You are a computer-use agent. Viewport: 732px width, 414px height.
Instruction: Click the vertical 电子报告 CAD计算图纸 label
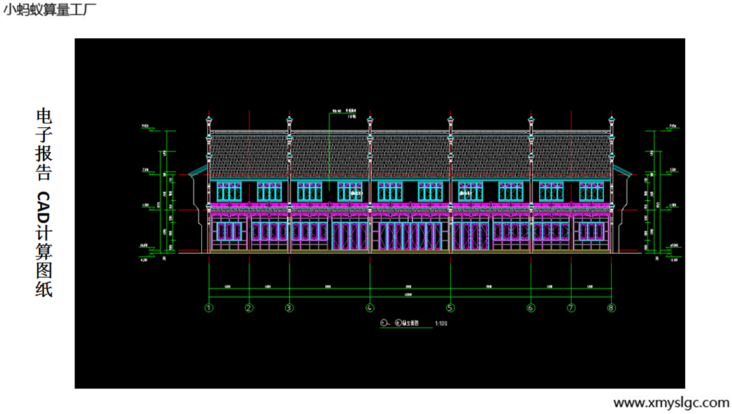click(43, 203)
